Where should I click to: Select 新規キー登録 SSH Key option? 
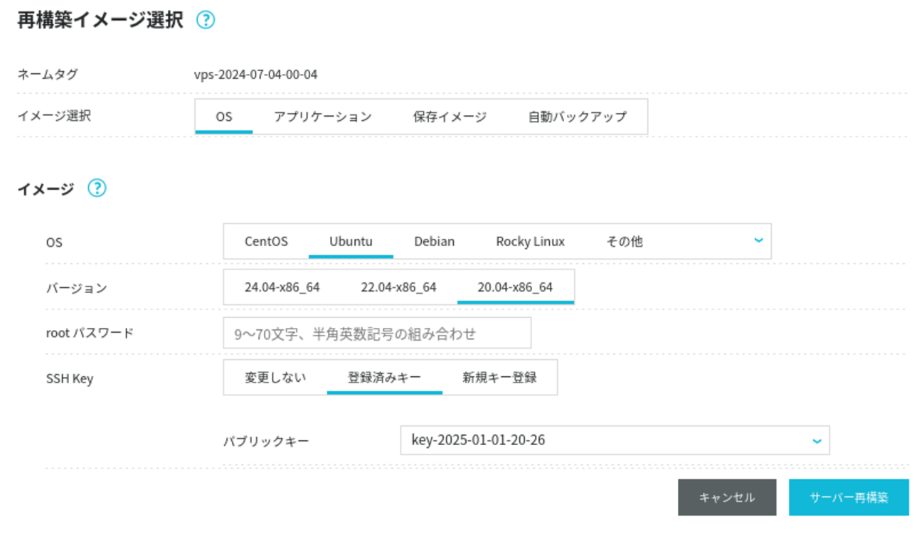[499, 378]
